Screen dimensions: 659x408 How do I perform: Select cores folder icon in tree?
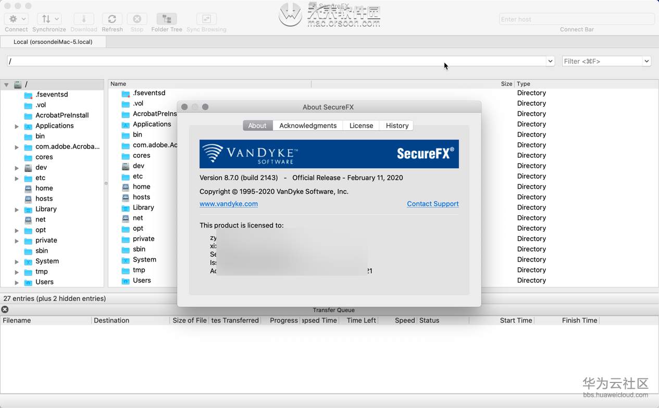click(x=28, y=157)
